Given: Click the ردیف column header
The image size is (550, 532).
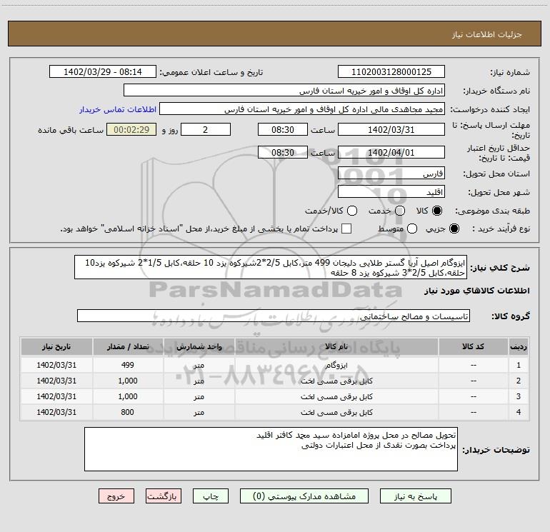Looking at the screenshot, I should click(x=519, y=346).
